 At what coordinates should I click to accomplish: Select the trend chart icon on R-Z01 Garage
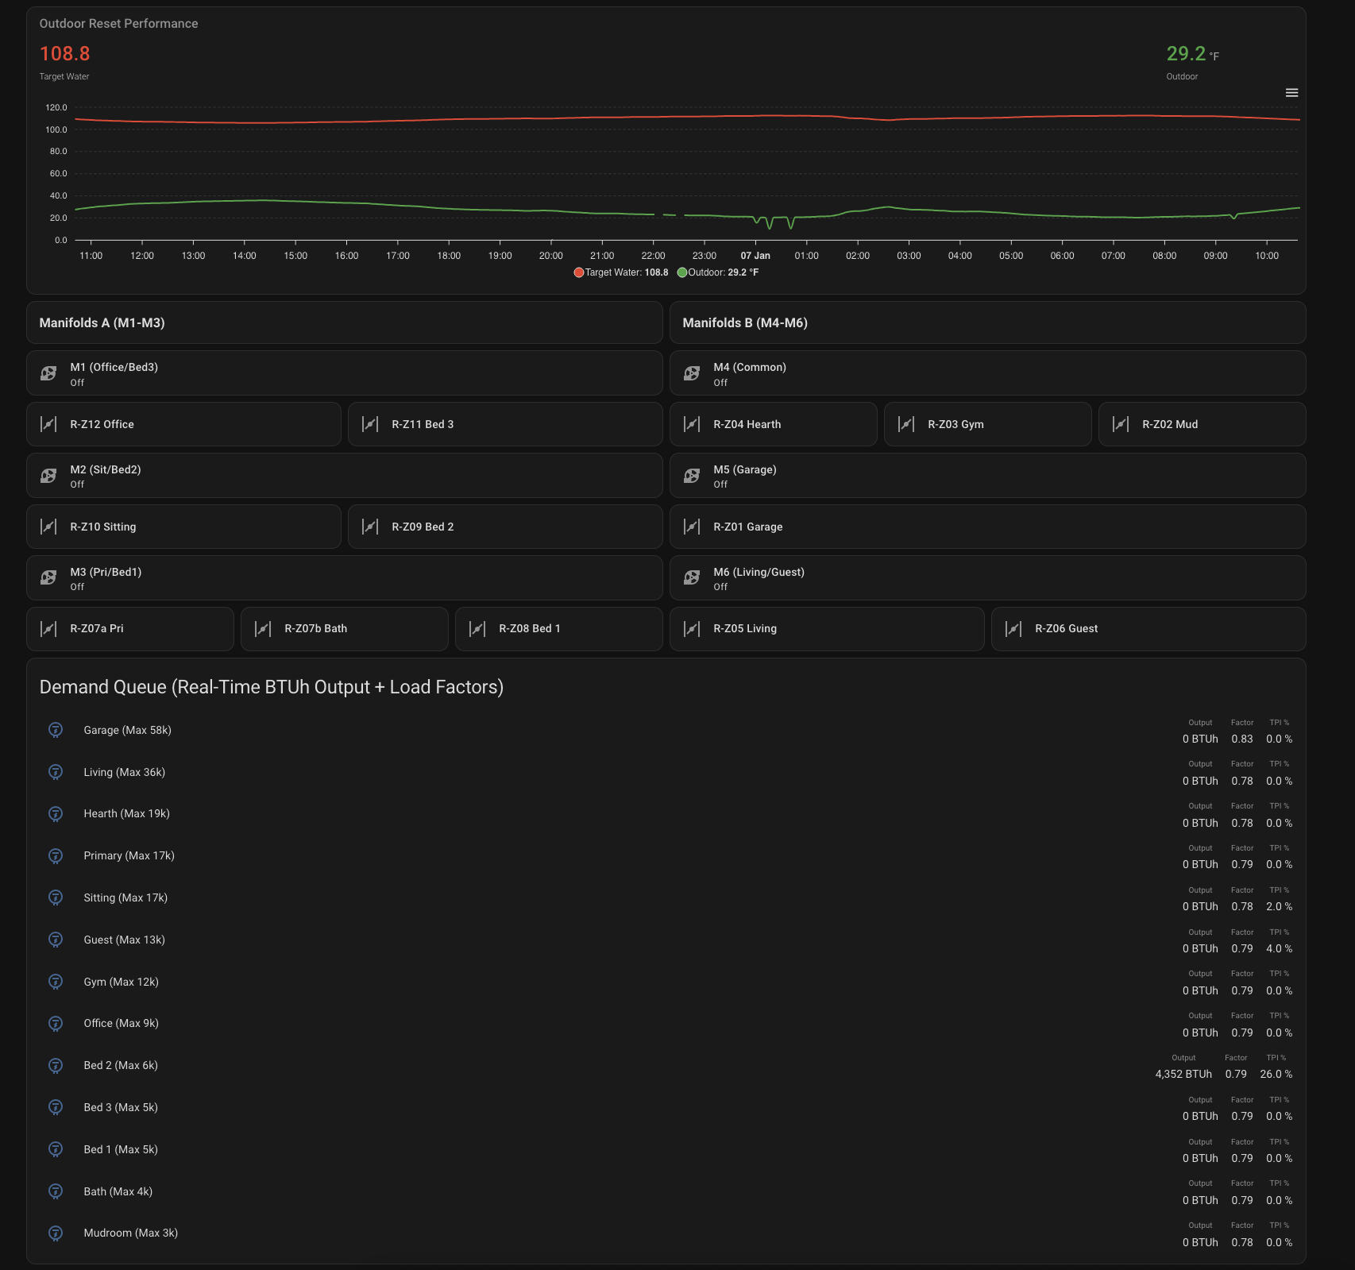click(x=691, y=526)
